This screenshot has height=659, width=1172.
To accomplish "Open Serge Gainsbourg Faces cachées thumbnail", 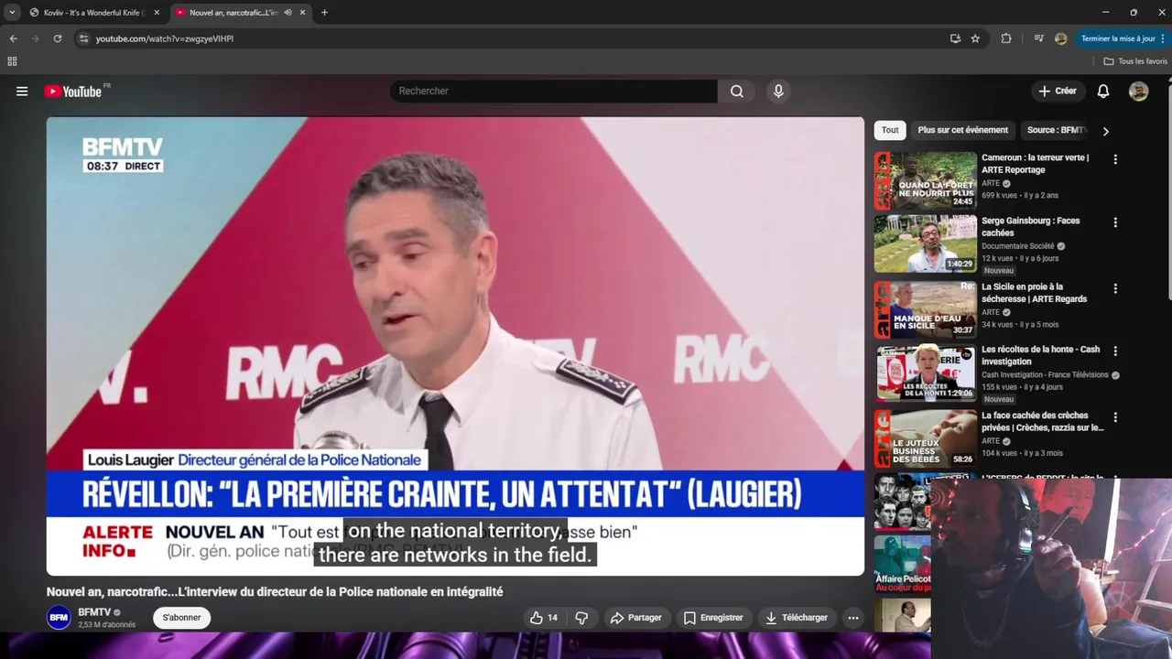I will point(925,243).
